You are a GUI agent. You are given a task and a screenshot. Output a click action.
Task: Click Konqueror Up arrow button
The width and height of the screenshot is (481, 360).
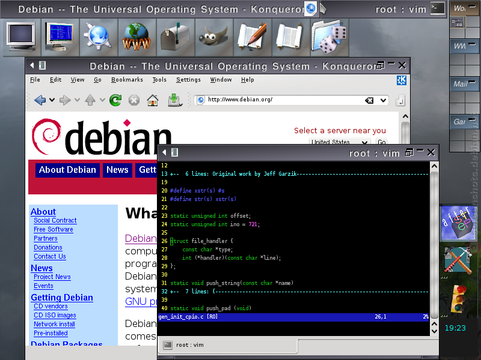[90, 100]
